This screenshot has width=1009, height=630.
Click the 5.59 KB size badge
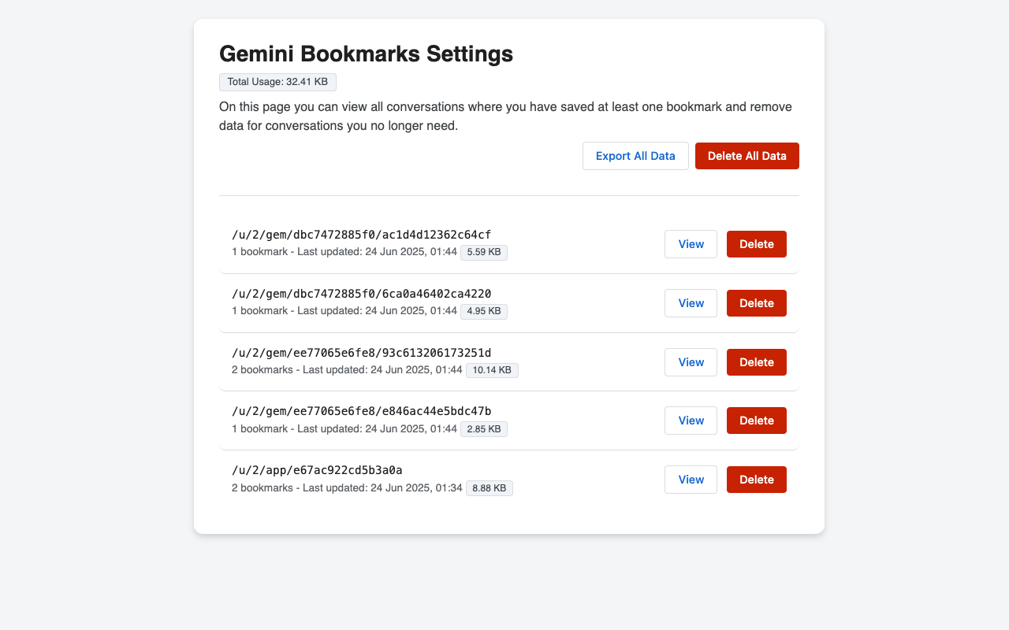484,253
